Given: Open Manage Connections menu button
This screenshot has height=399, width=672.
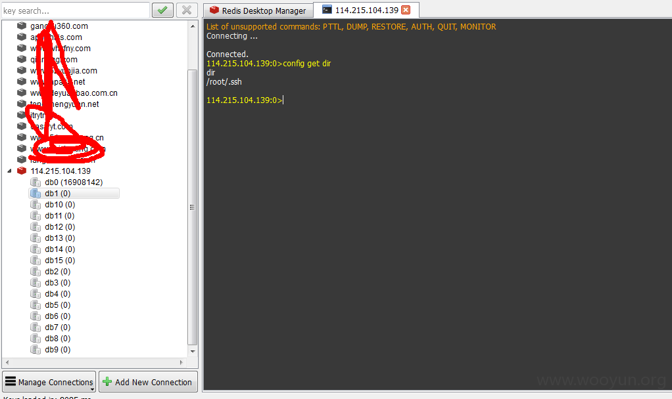Looking at the screenshot, I should click(x=49, y=381).
